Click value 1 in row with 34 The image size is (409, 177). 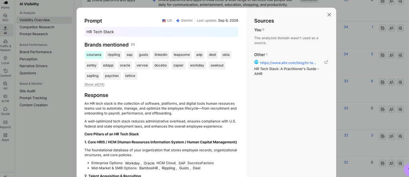[372, 27]
